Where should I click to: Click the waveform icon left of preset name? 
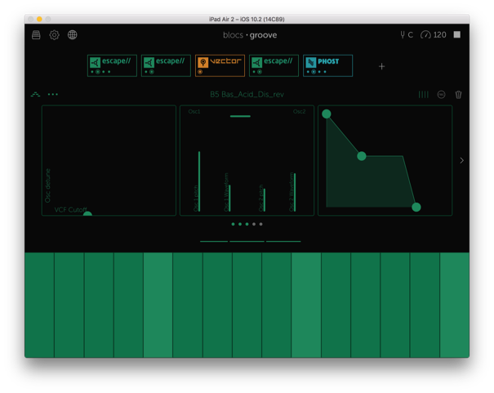tap(35, 95)
